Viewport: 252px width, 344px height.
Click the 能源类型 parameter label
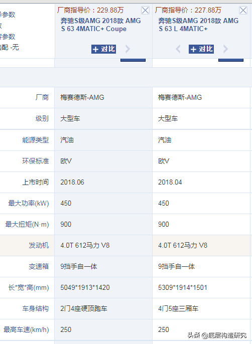pos(35,140)
